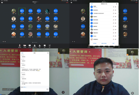Open screen share from the meeting toolbar
The width and height of the screenshot is (139, 95).
[30, 46]
